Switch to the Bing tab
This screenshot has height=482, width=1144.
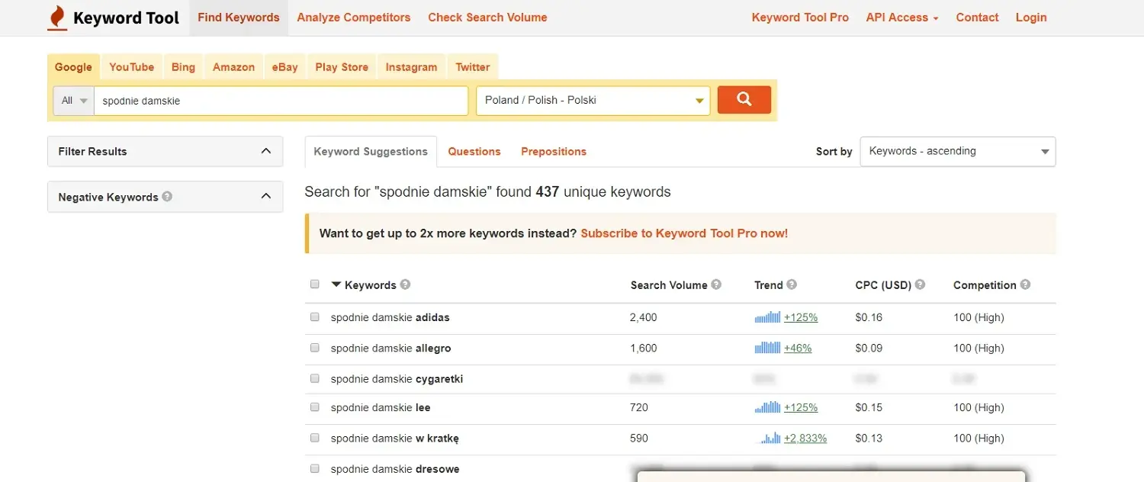pos(183,66)
